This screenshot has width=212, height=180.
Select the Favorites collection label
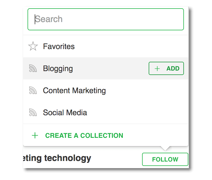[59, 46]
